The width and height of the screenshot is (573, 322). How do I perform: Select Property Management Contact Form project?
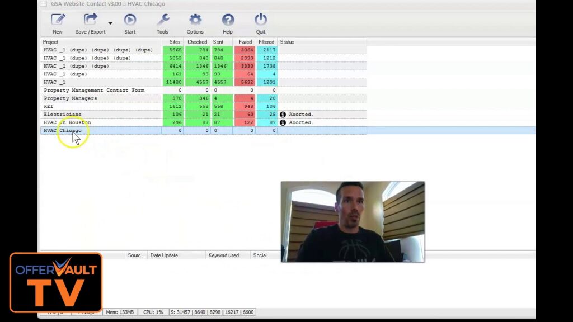94,90
